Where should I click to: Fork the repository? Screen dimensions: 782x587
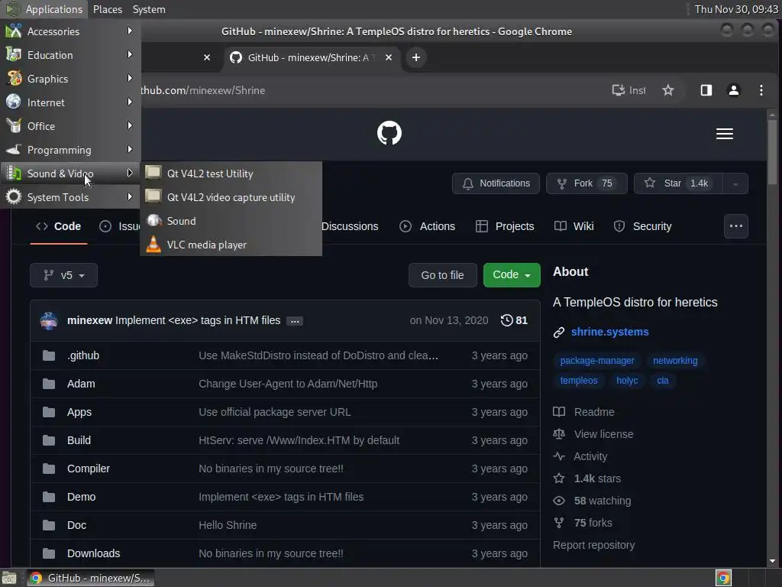coord(586,183)
